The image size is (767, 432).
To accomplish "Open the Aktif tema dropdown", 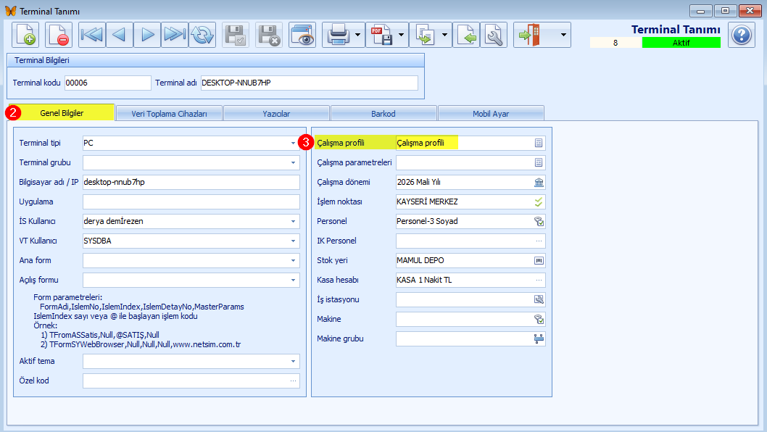I will point(293,361).
